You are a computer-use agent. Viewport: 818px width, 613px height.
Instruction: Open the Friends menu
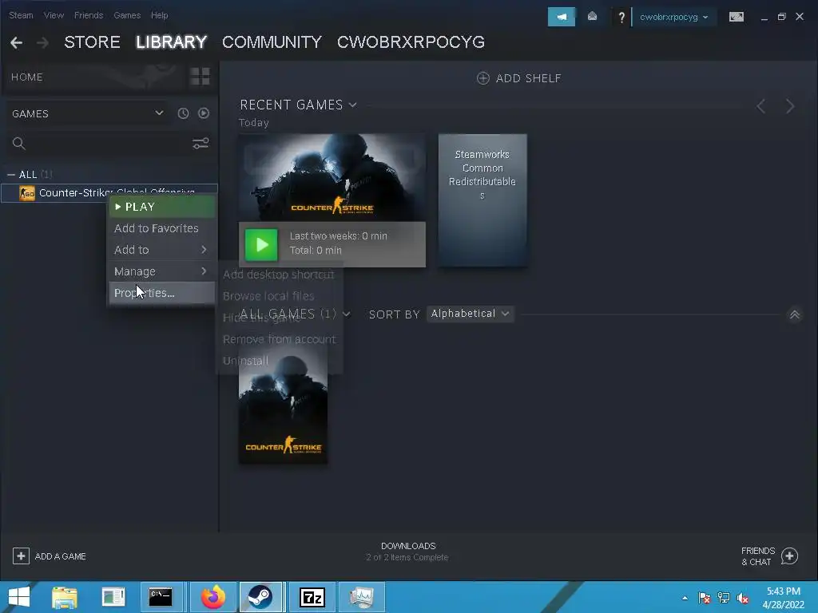89,15
